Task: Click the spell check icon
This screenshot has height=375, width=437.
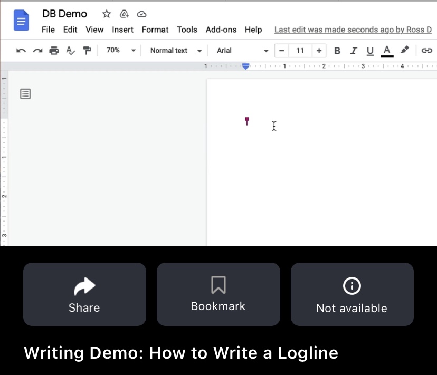Action: pyautogui.click(x=70, y=51)
